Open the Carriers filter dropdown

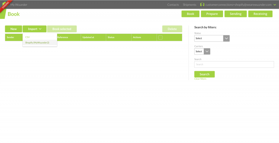click(202, 52)
